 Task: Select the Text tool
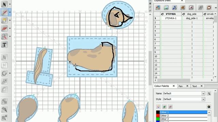coord(4,44)
